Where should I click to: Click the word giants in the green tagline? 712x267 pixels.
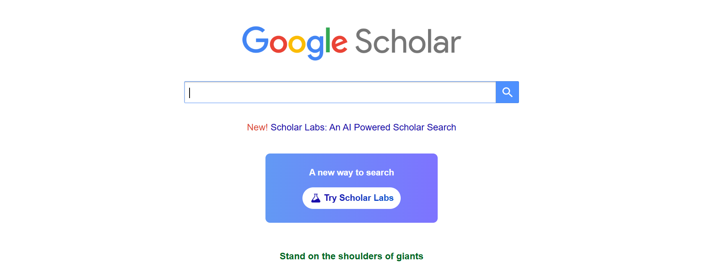410,256
